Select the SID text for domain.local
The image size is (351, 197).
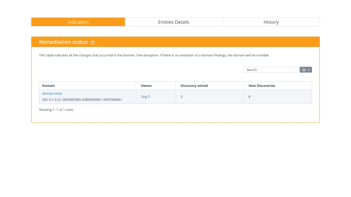82,99
